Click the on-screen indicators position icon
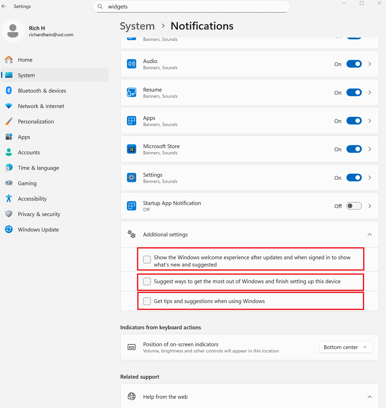 pos(132,347)
